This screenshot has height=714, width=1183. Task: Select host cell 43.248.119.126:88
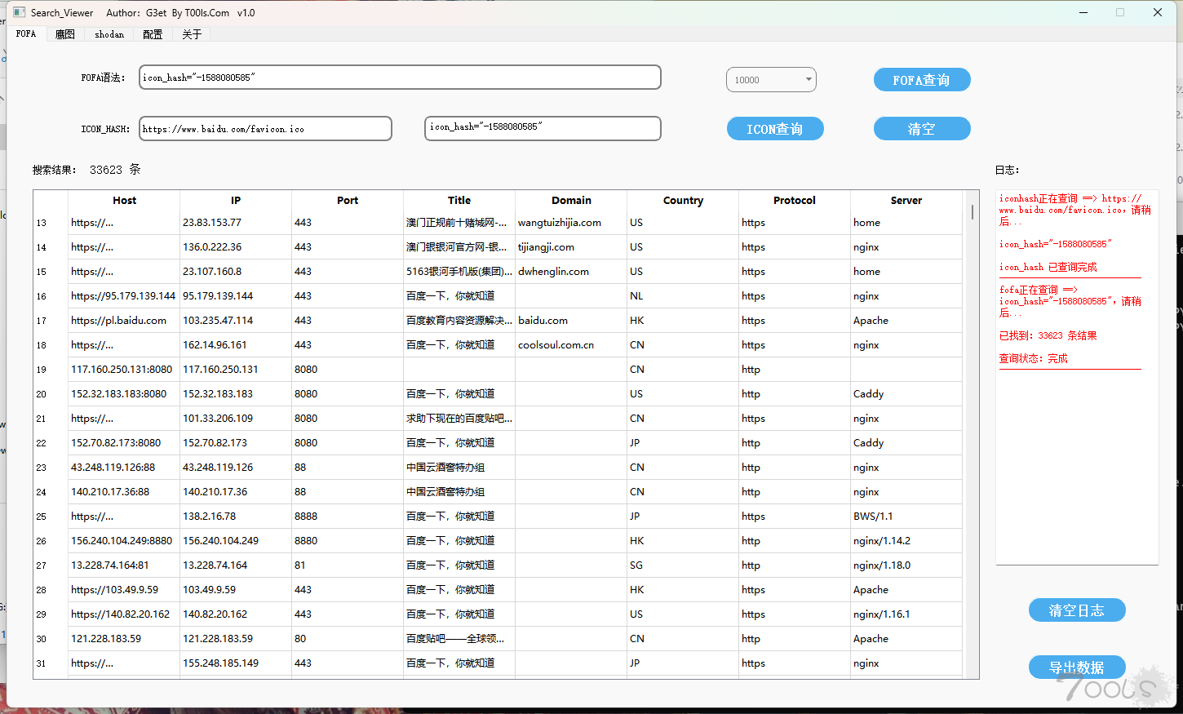coord(124,468)
